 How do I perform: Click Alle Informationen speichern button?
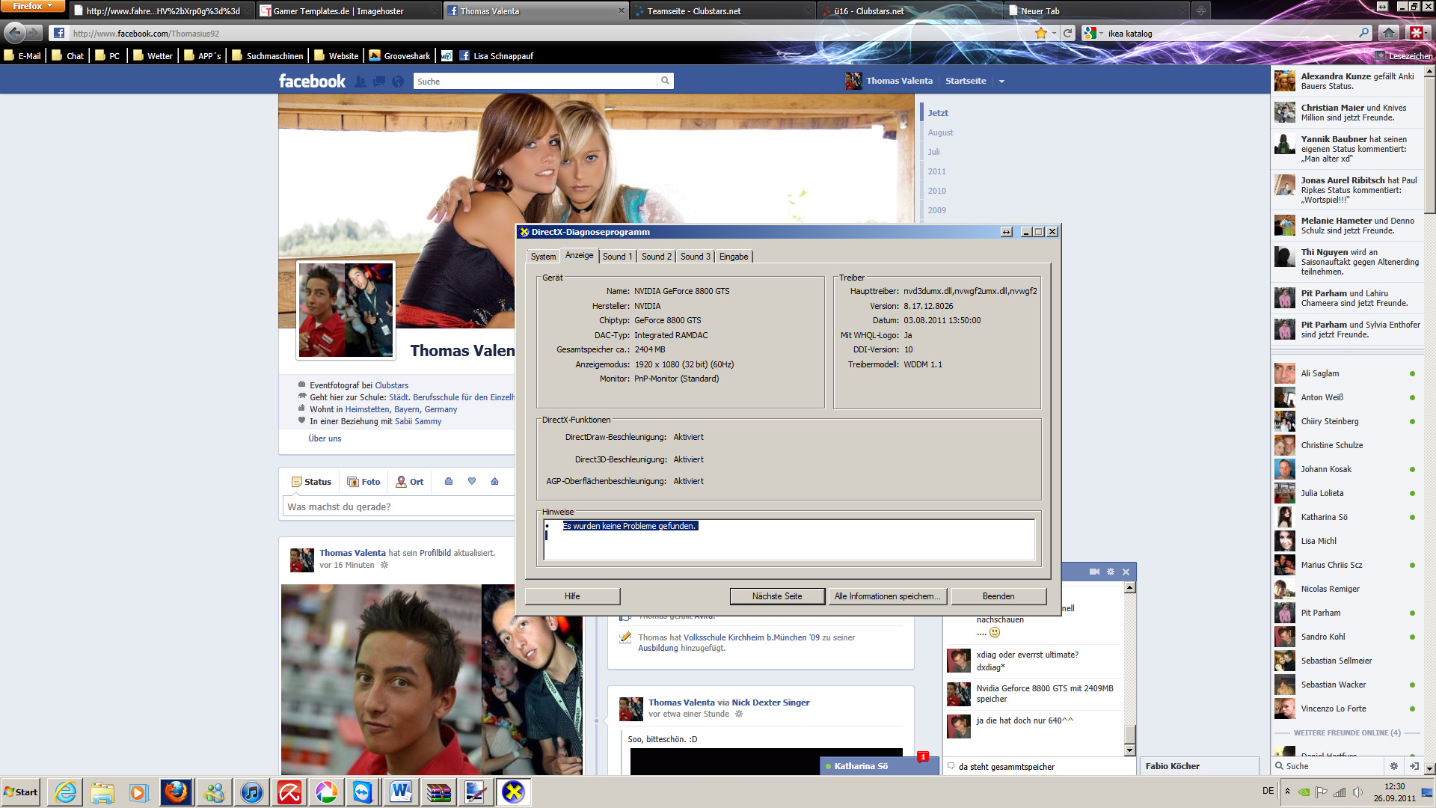pos(888,596)
